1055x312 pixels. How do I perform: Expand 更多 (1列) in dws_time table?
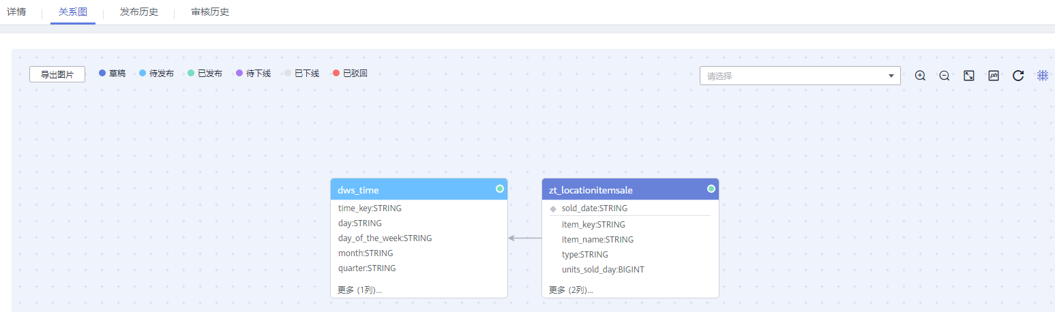[360, 290]
